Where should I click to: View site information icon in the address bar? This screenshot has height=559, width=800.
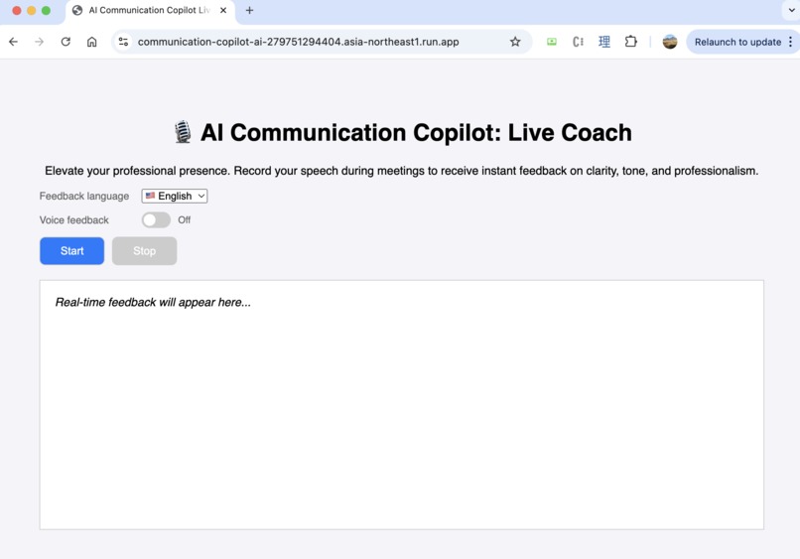pos(123,42)
